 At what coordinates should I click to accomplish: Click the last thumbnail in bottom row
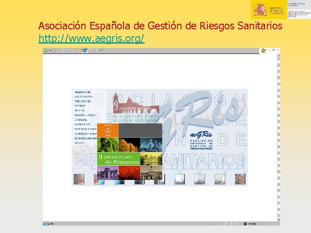pos(240,179)
